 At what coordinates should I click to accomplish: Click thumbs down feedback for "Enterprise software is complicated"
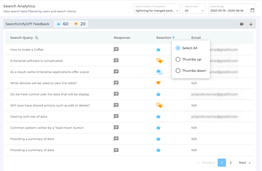coord(159,61)
